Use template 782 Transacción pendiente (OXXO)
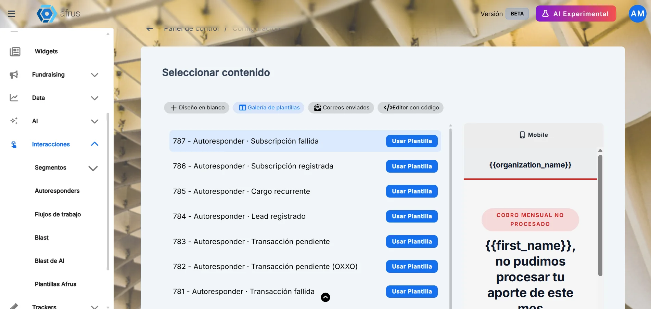This screenshot has height=309, width=651. (x=412, y=267)
